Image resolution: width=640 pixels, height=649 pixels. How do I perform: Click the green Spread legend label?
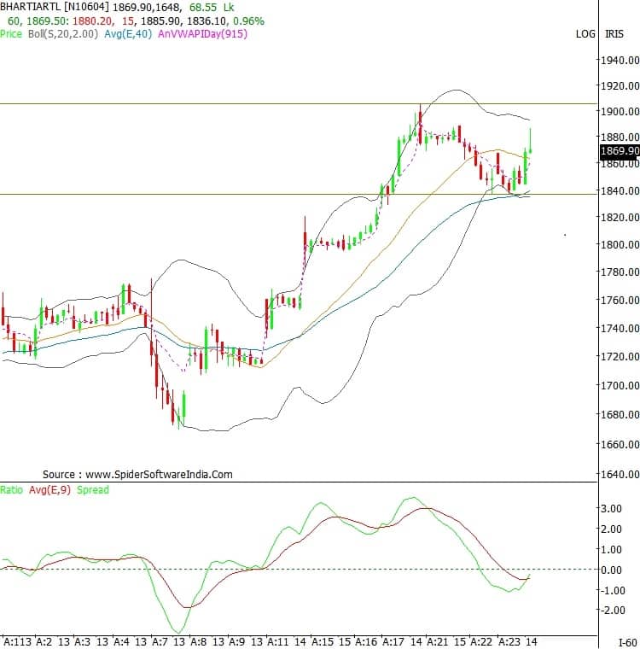(x=93, y=490)
